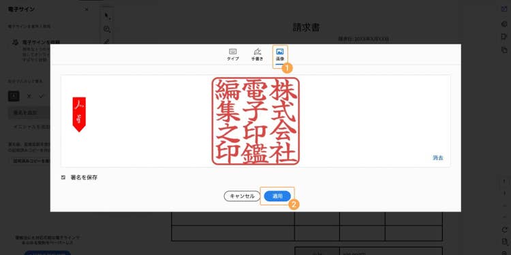Select the arrow selection tool behind dialog
The width and height of the screenshot is (511, 255).
tap(107, 16)
